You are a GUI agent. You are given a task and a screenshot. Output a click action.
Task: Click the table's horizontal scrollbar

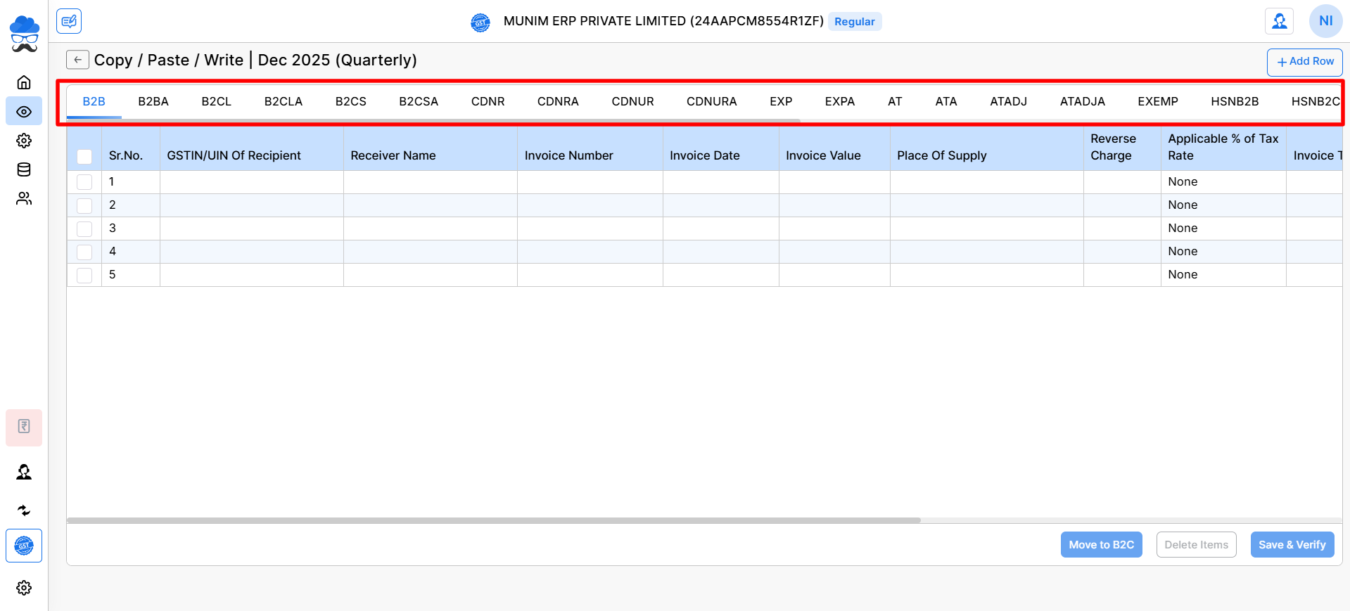point(492,520)
